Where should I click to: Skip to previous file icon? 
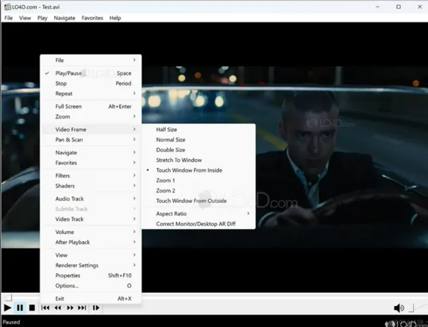(x=45, y=308)
